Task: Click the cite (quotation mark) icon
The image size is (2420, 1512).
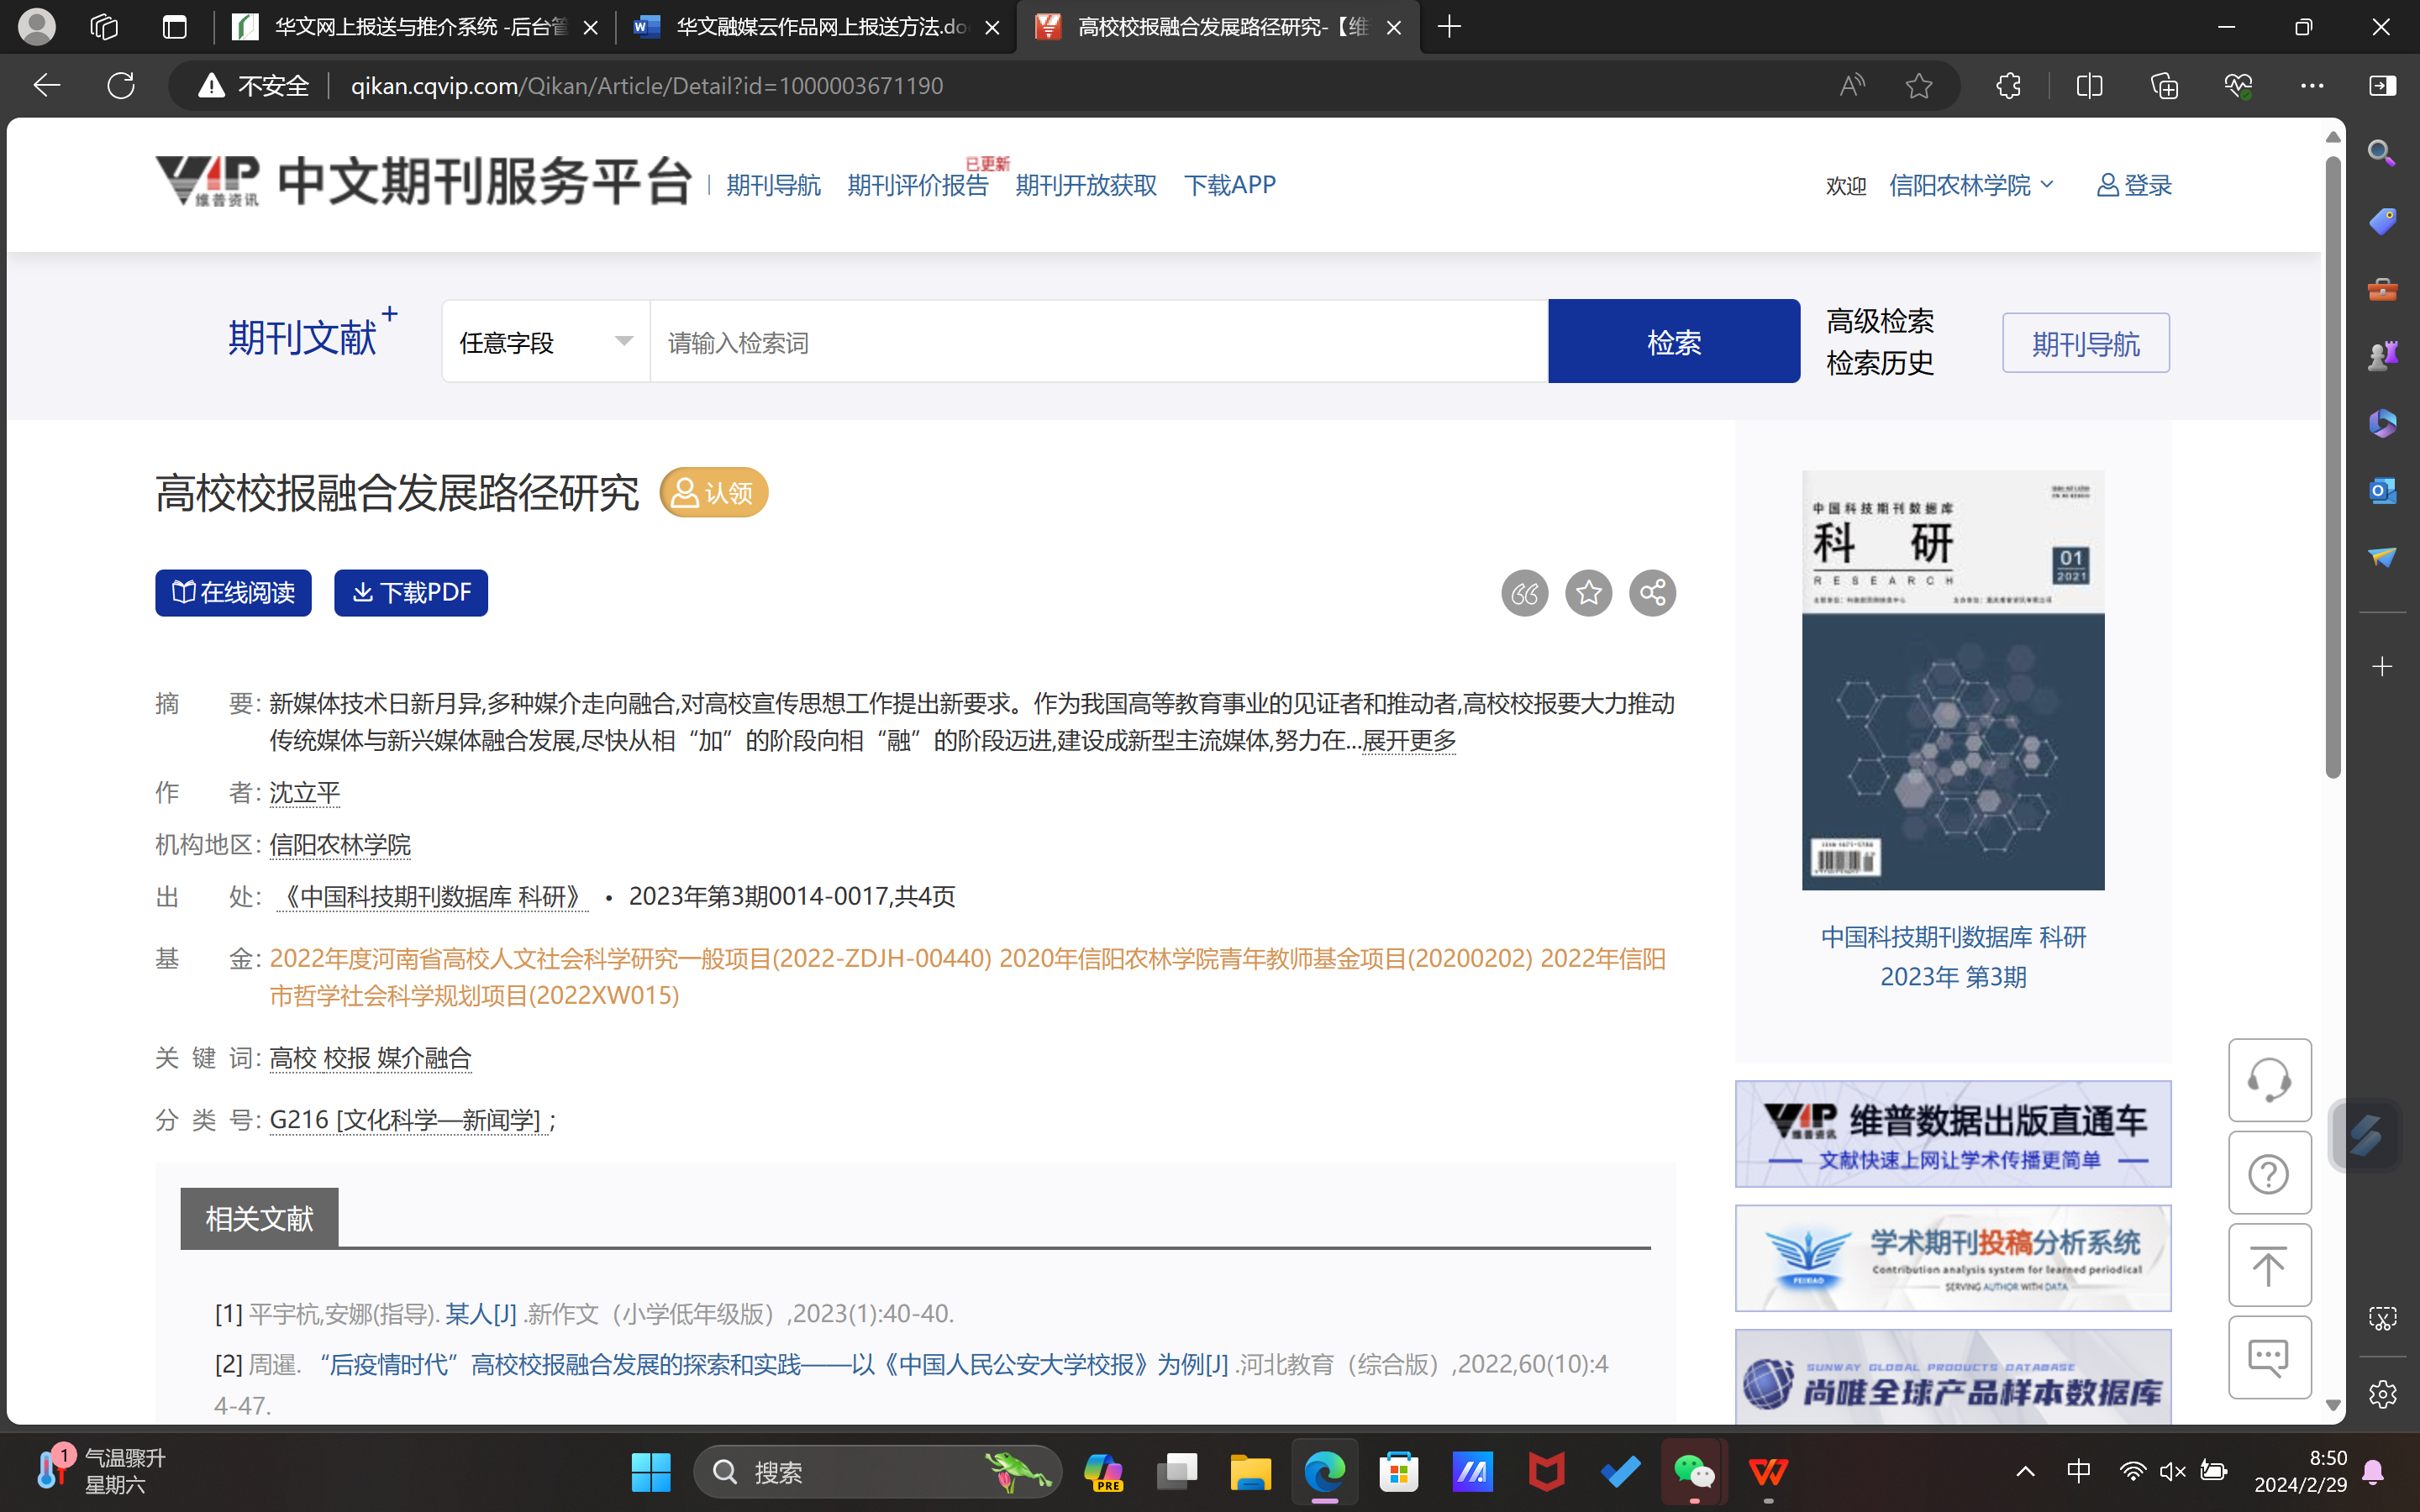Action: coord(1524,593)
